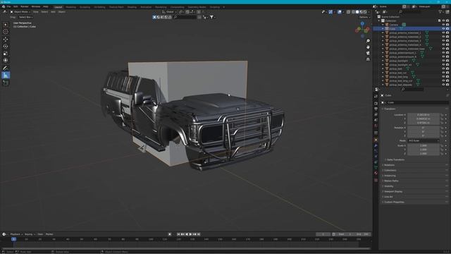This screenshot has width=451, height=254.
Task: Click the viewport zoom magnifier icon
Action: click(x=368, y=41)
